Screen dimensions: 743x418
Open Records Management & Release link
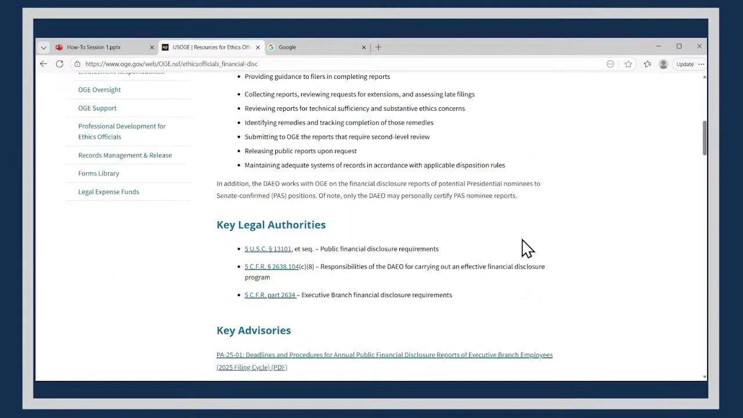125,156
